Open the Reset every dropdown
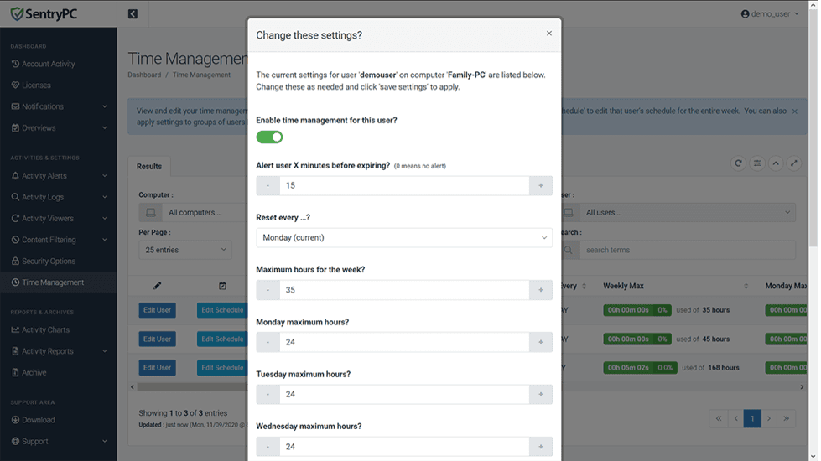This screenshot has height=461, width=821. [404, 238]
